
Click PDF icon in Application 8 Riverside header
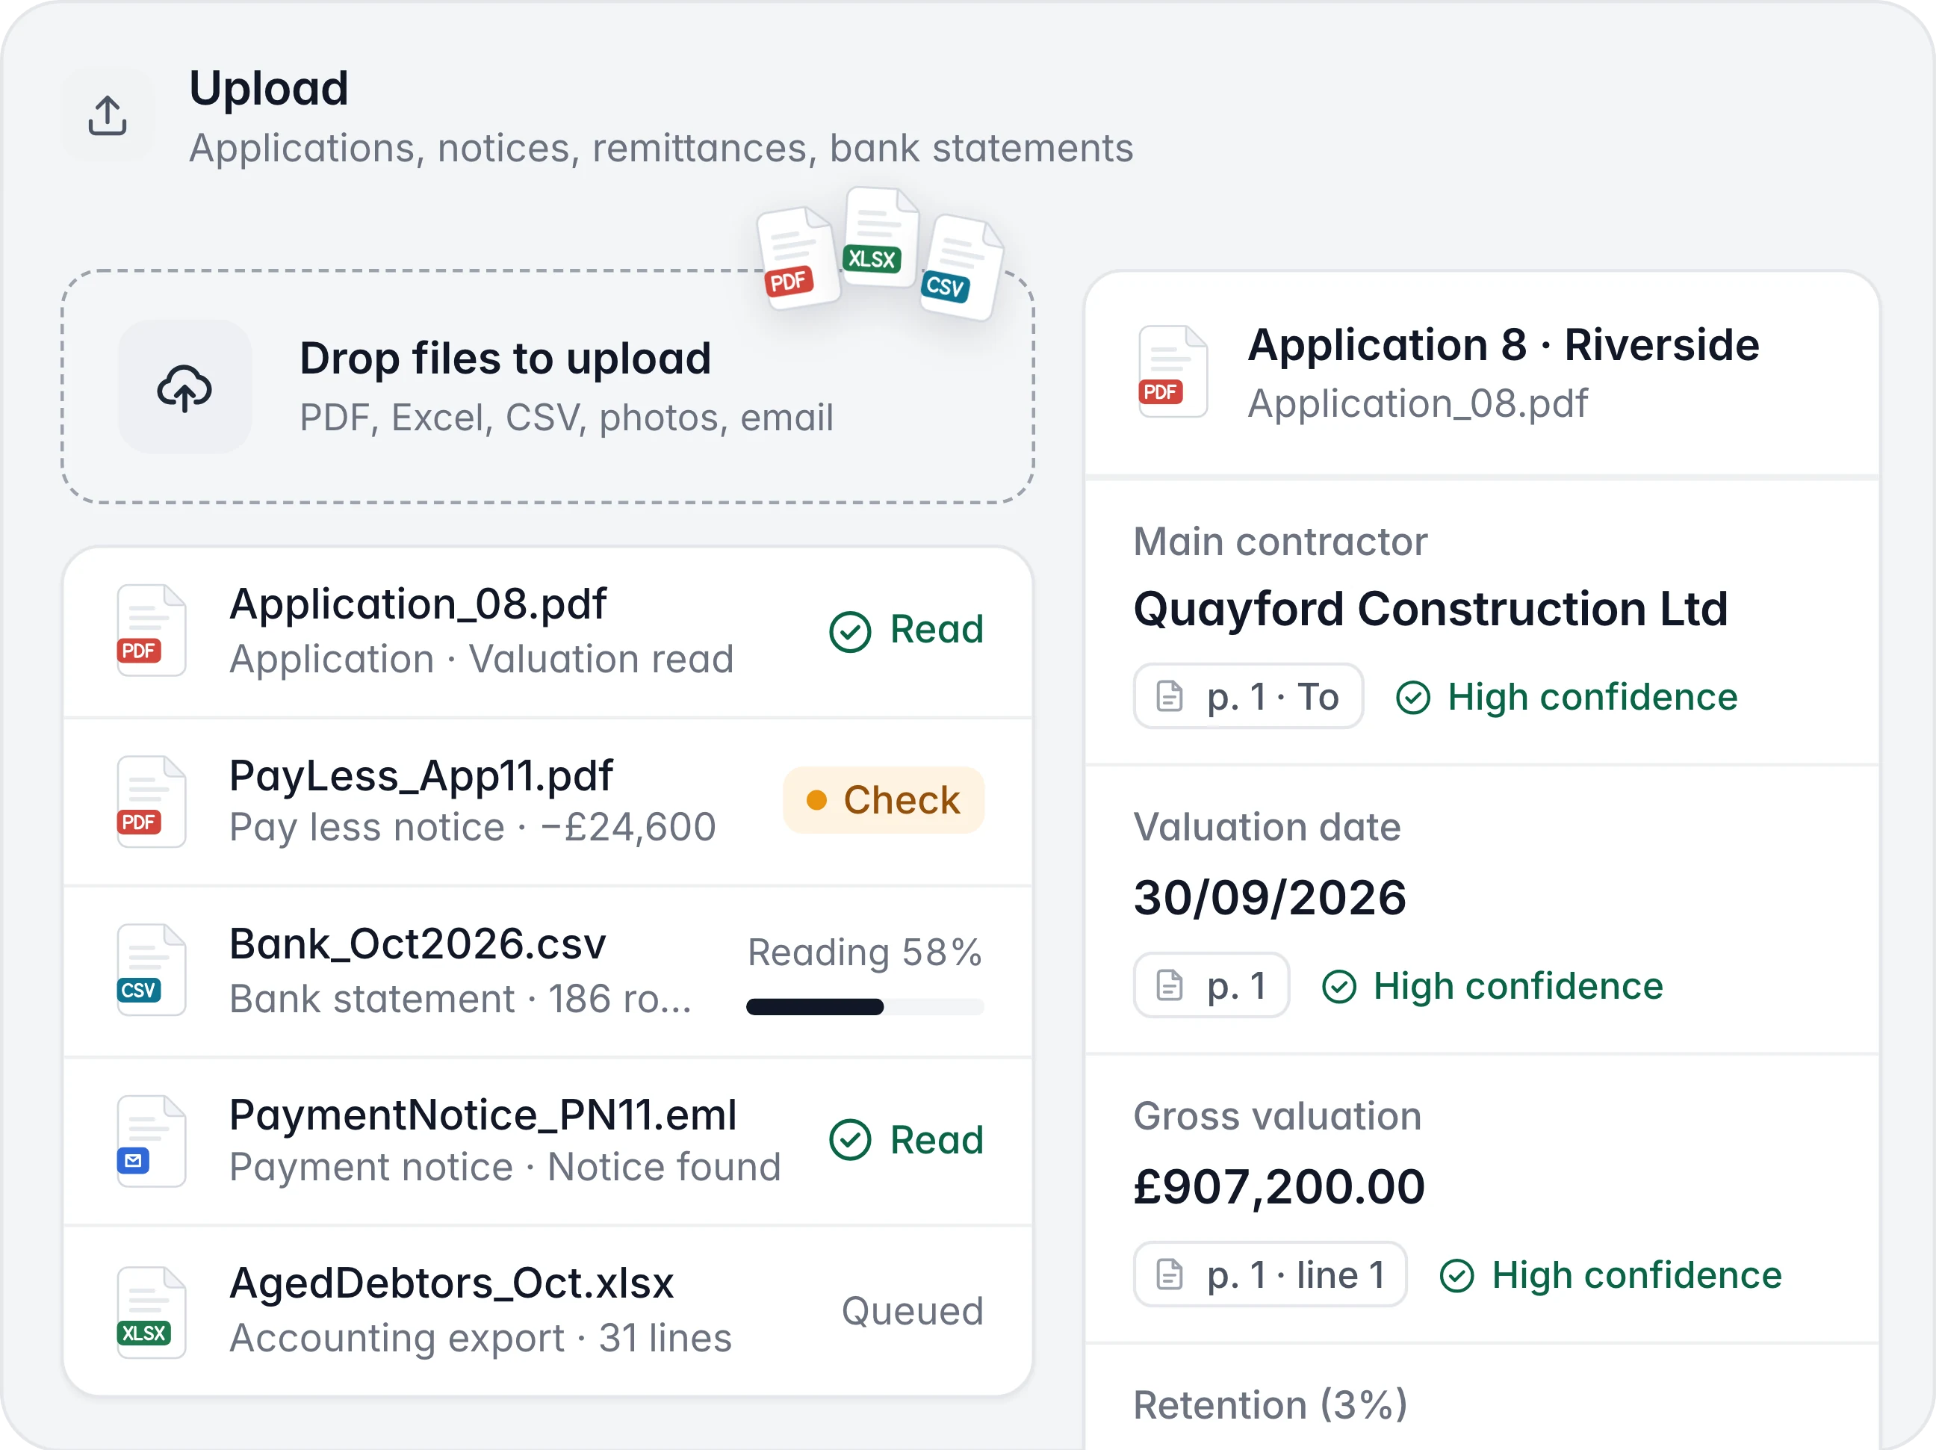coord(1172,372)
